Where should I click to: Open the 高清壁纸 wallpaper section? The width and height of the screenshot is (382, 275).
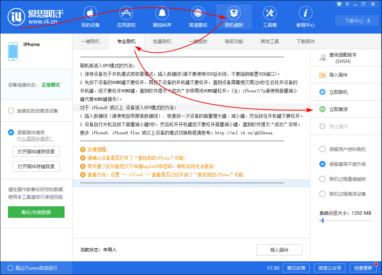(x=198, y=17)
